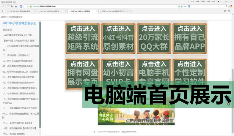Viewport: 234px width, 136px height.
Task: Click the sidebar scrollbar down arrow
Action: pyautogui.click(x=40, y=134)
